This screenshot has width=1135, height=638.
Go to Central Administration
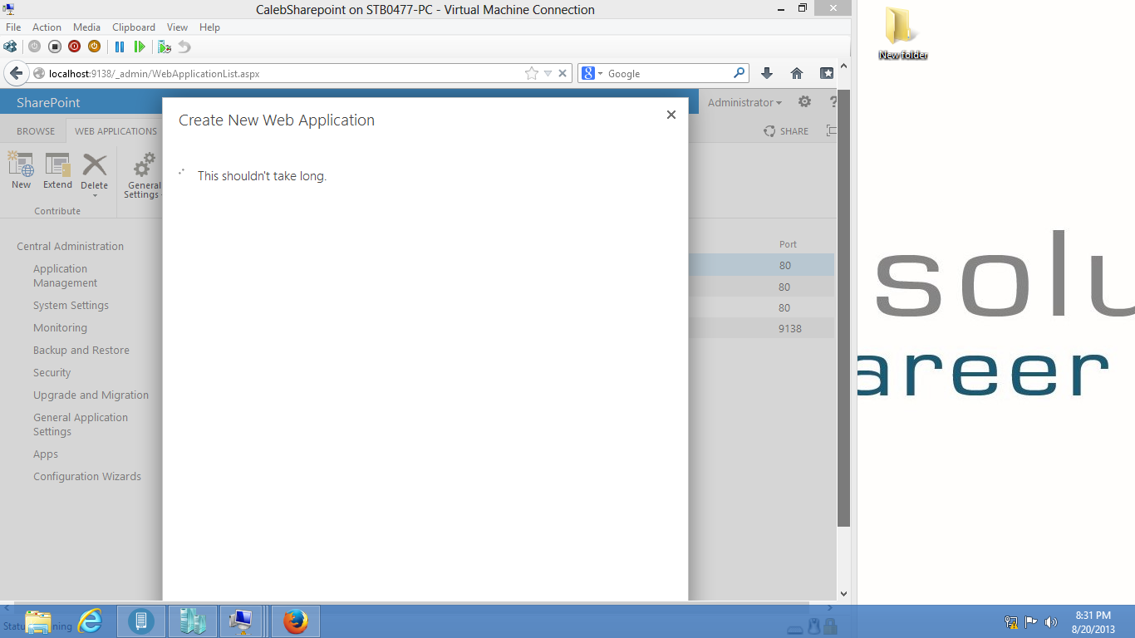[x=70, y=246]
